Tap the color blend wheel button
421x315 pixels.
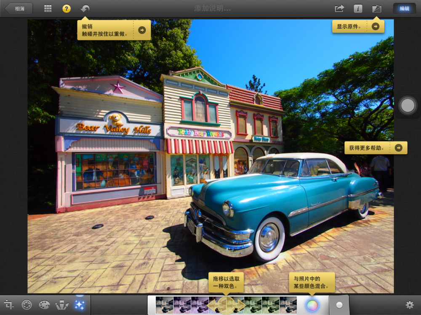312,305
